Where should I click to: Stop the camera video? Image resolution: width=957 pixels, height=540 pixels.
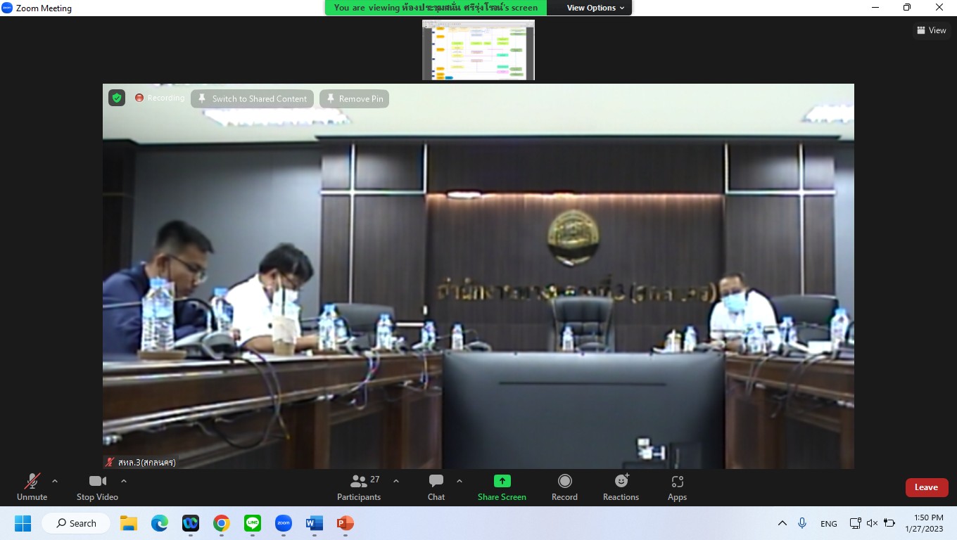(97, 487)
